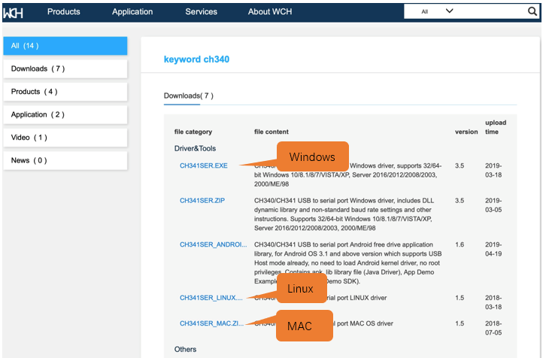Click the 'version' column header
The width and height of the screenshot is (543, 358).
(466, 132)
